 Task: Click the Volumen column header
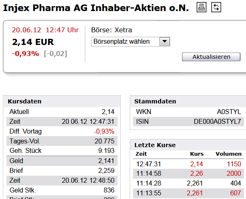[228, 154]
